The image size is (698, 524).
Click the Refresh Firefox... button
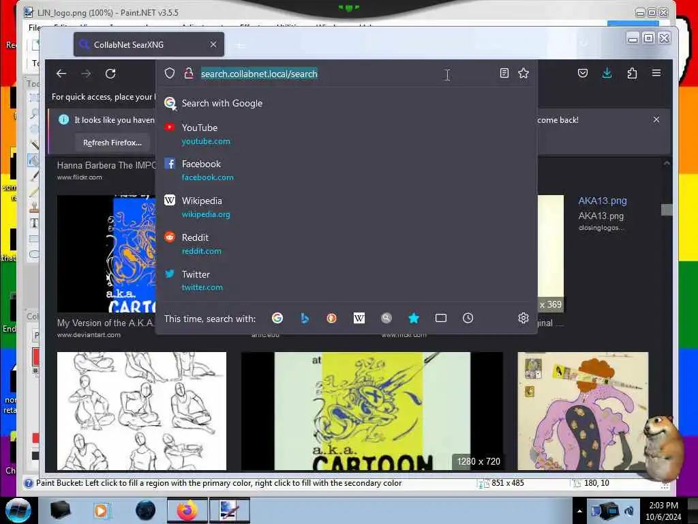click(112, 143)
